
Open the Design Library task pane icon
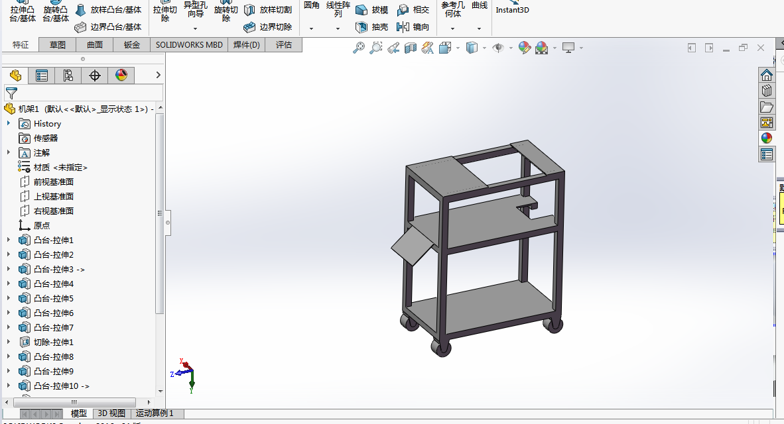coord(767,91)
